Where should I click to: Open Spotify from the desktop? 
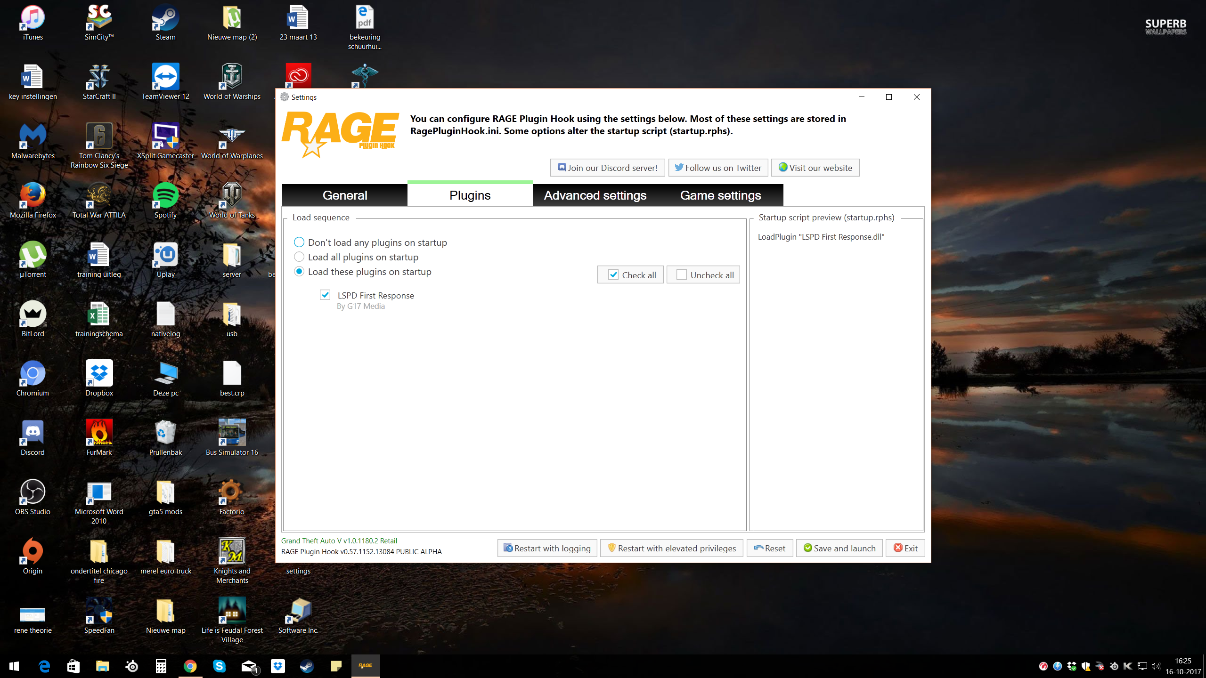pyautogui.click(x=165, y=196)
